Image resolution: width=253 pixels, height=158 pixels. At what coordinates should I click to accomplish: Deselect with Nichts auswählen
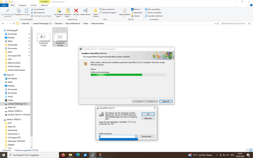pos(153,12)
